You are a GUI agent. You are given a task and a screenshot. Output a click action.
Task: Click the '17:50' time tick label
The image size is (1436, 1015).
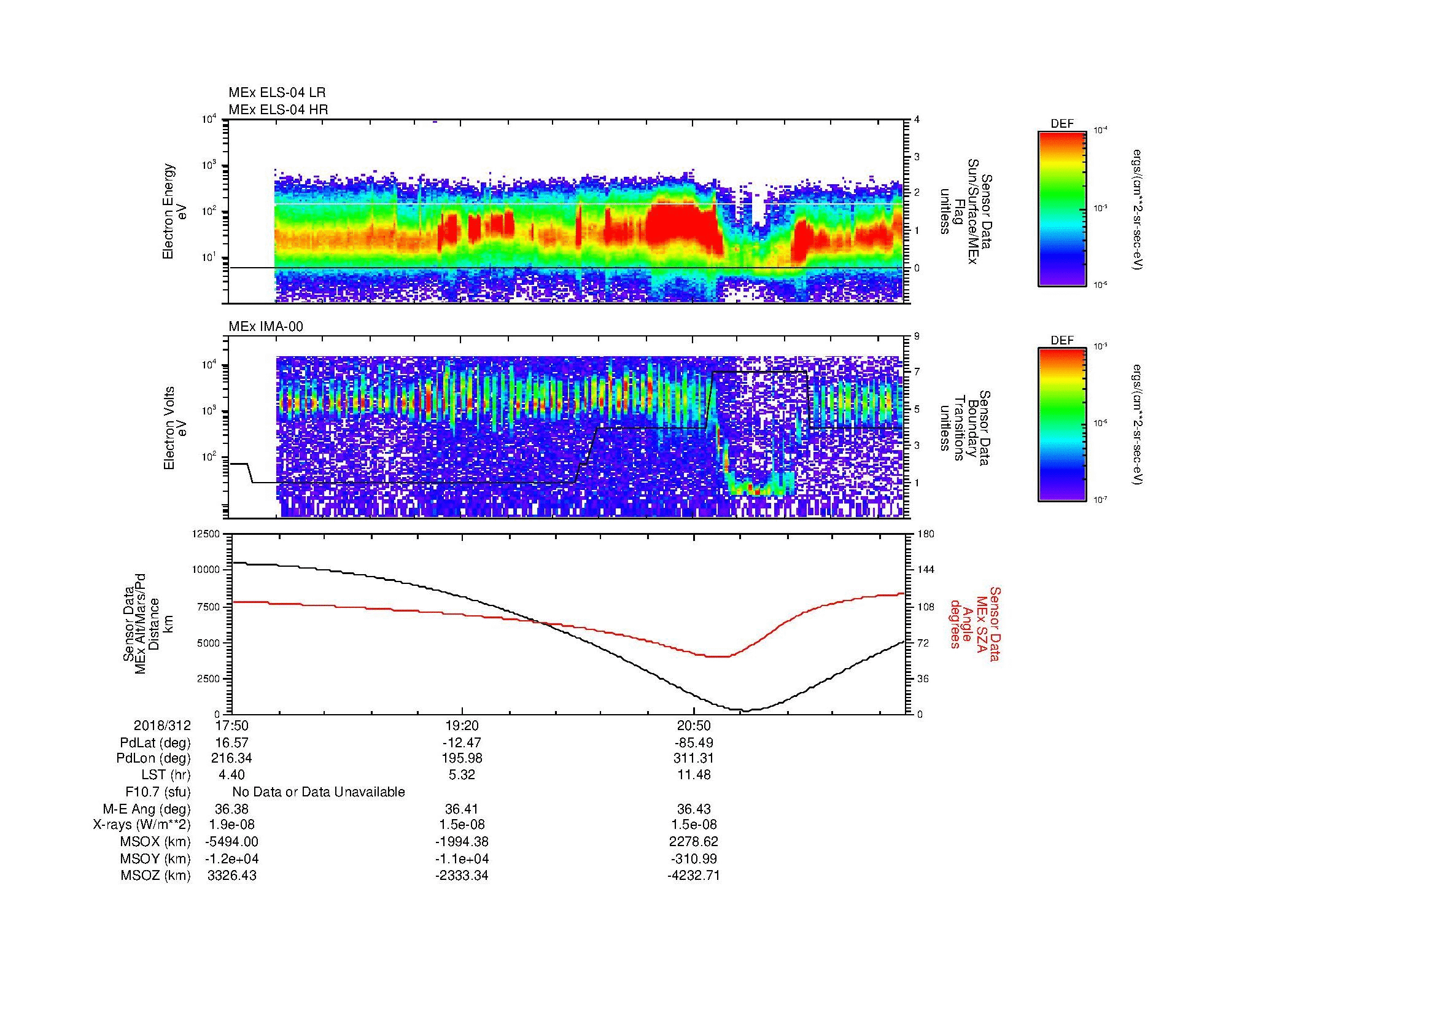pos(232,725)
